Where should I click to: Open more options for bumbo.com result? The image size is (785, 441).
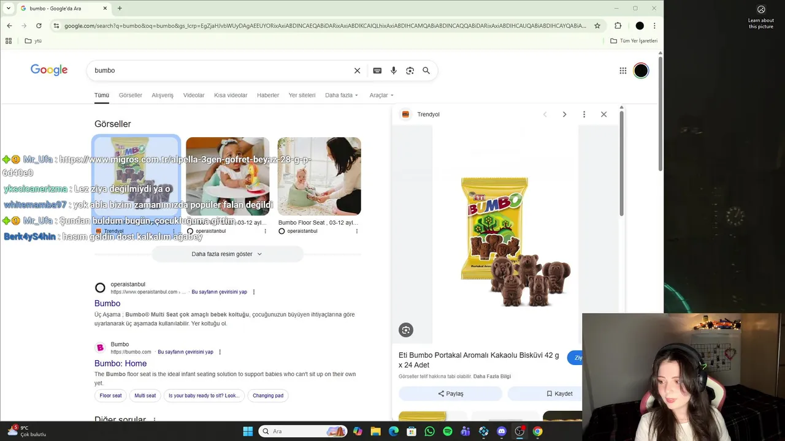(x=220, y=352)
